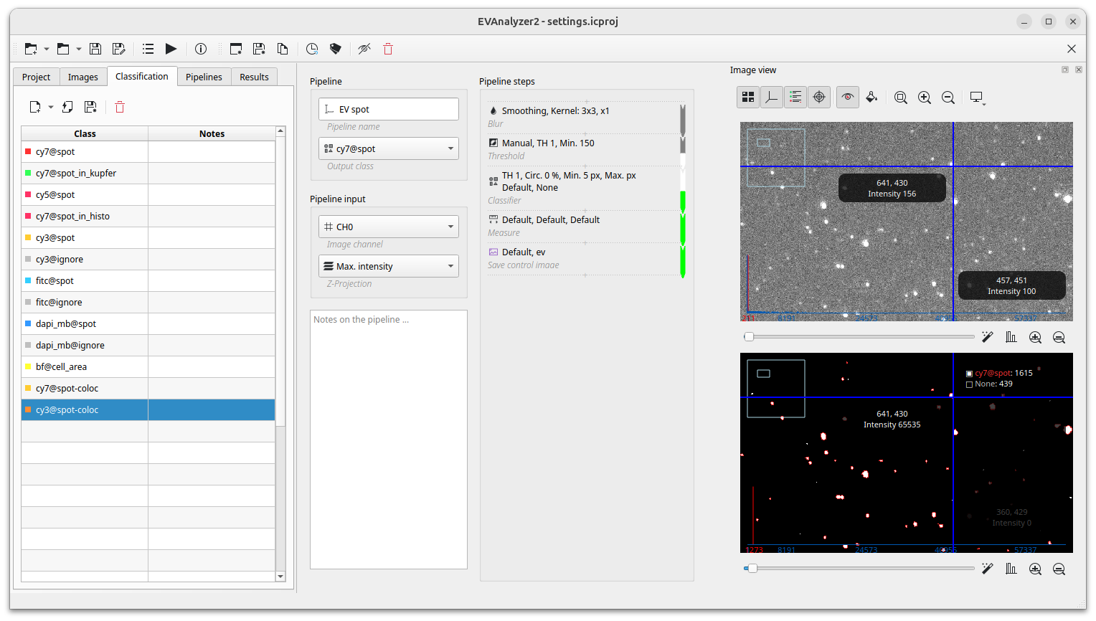Click the Notes column header
The image size is (1096, 621).
pyautogui.click(x=212, y=133)
